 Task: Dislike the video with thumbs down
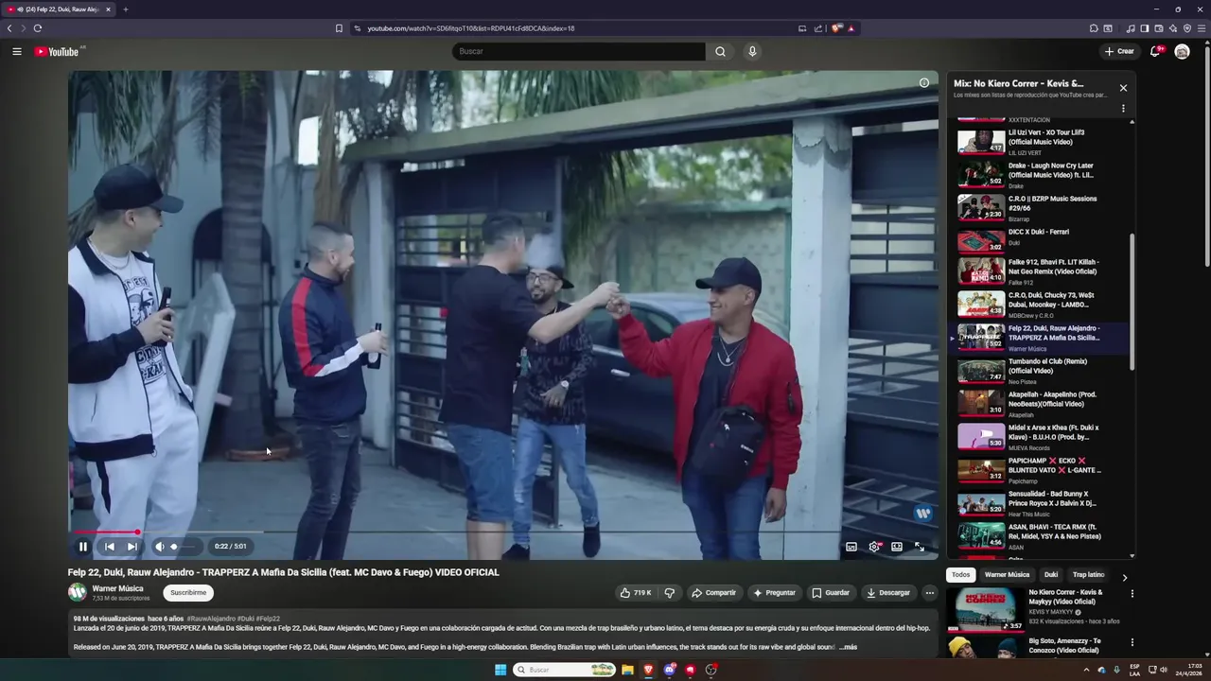tap(670, 593)
